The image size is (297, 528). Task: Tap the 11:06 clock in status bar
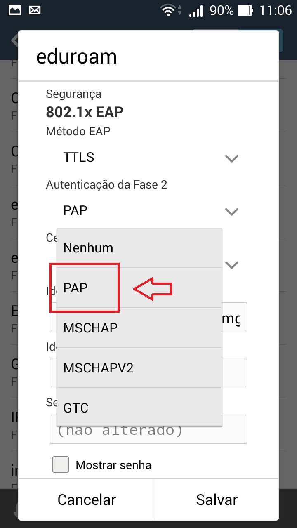(275, 10)
